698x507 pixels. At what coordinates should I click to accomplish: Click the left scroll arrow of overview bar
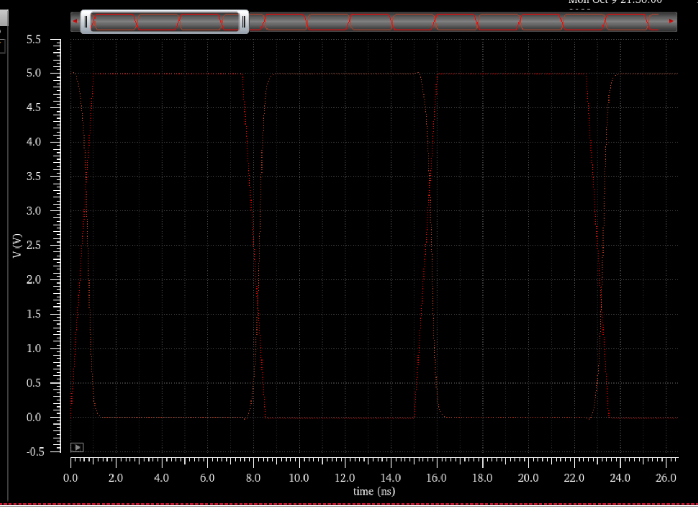coord(75,21)
